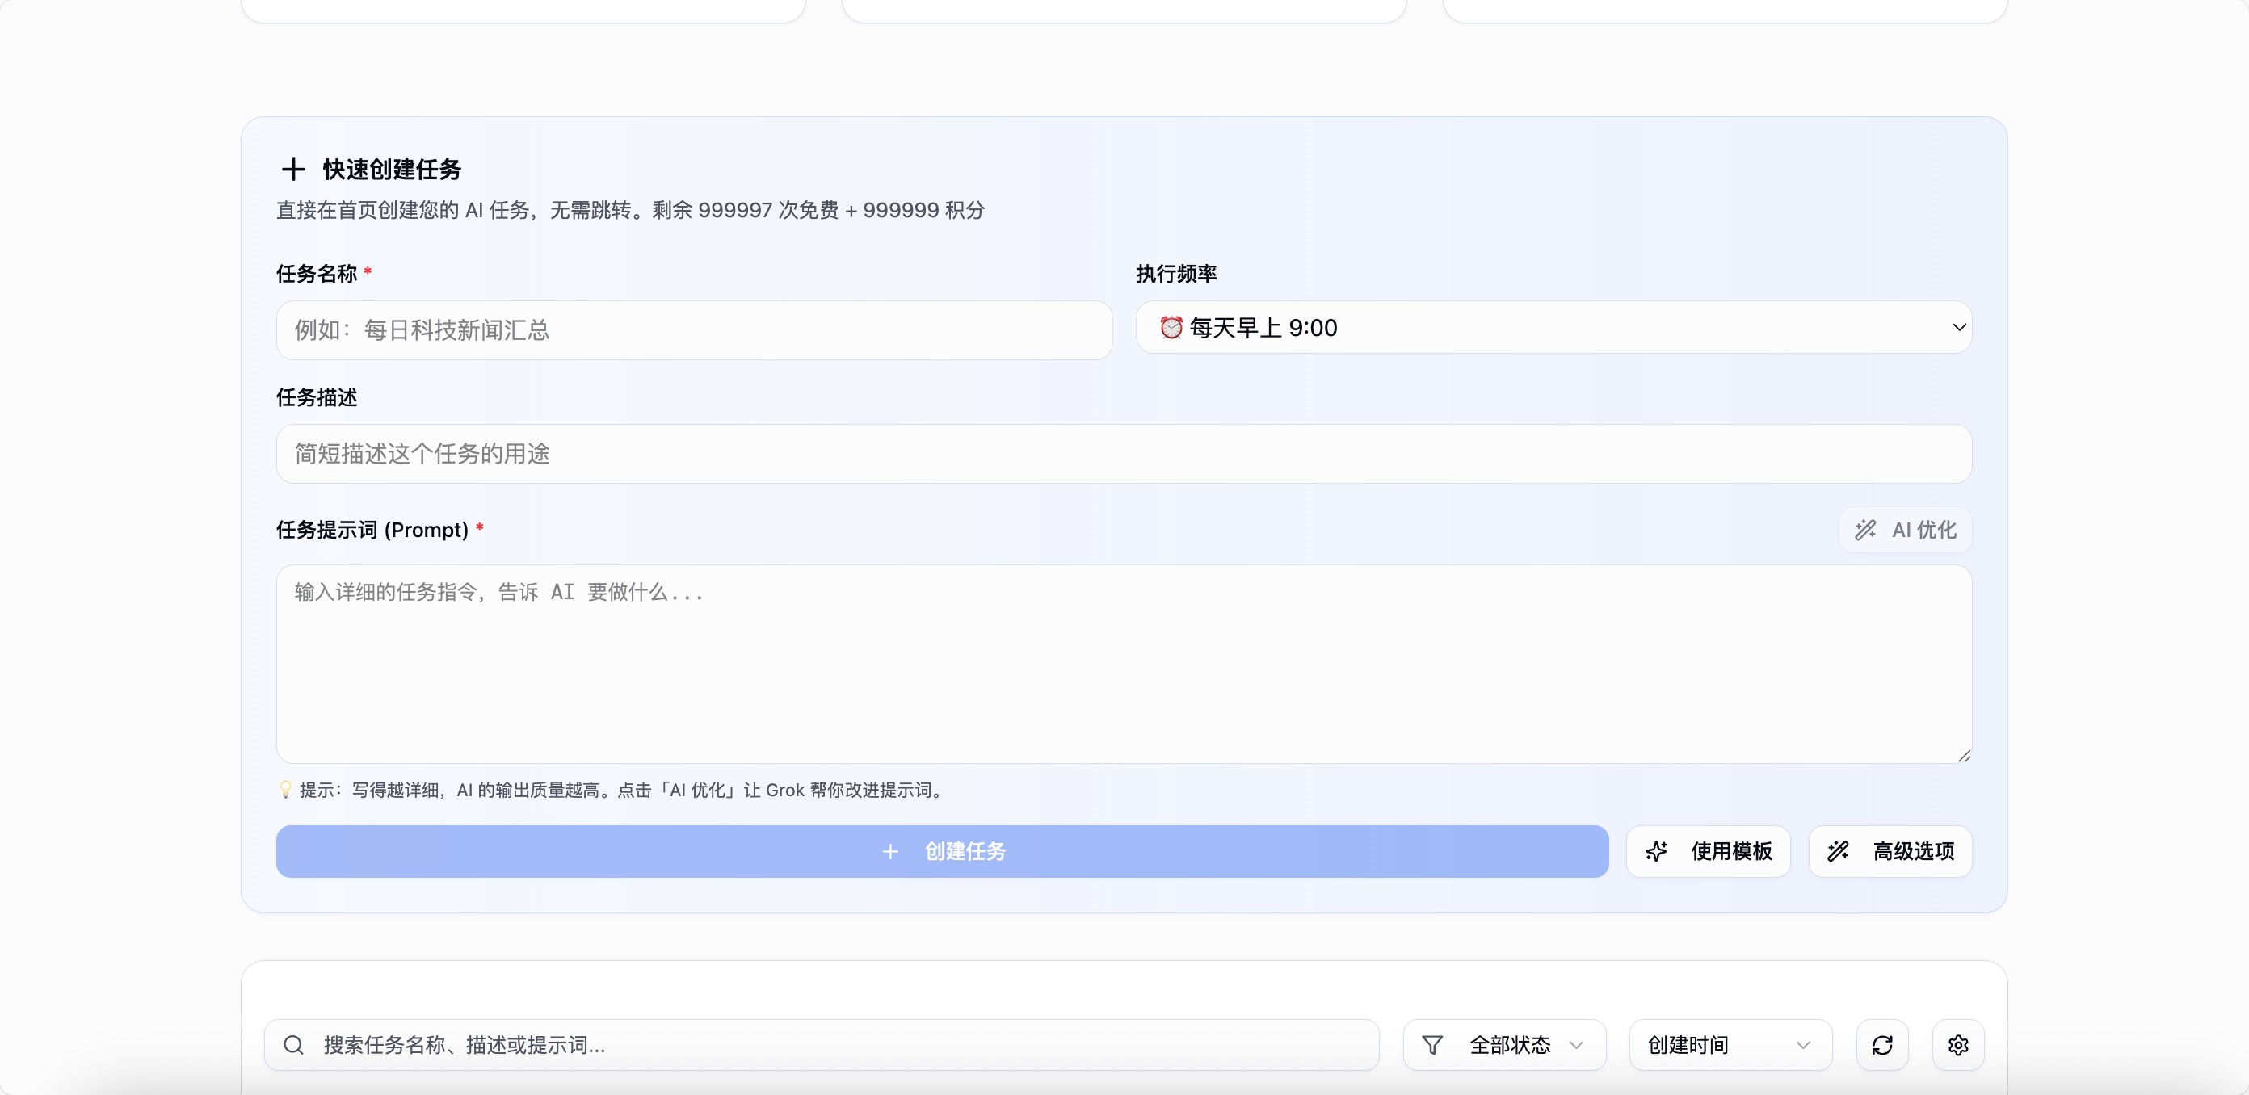Click the sparkles icon on 使用模板 button
The width and height of the screenshot is (2249, 1095).
[x=1658, y=852]
